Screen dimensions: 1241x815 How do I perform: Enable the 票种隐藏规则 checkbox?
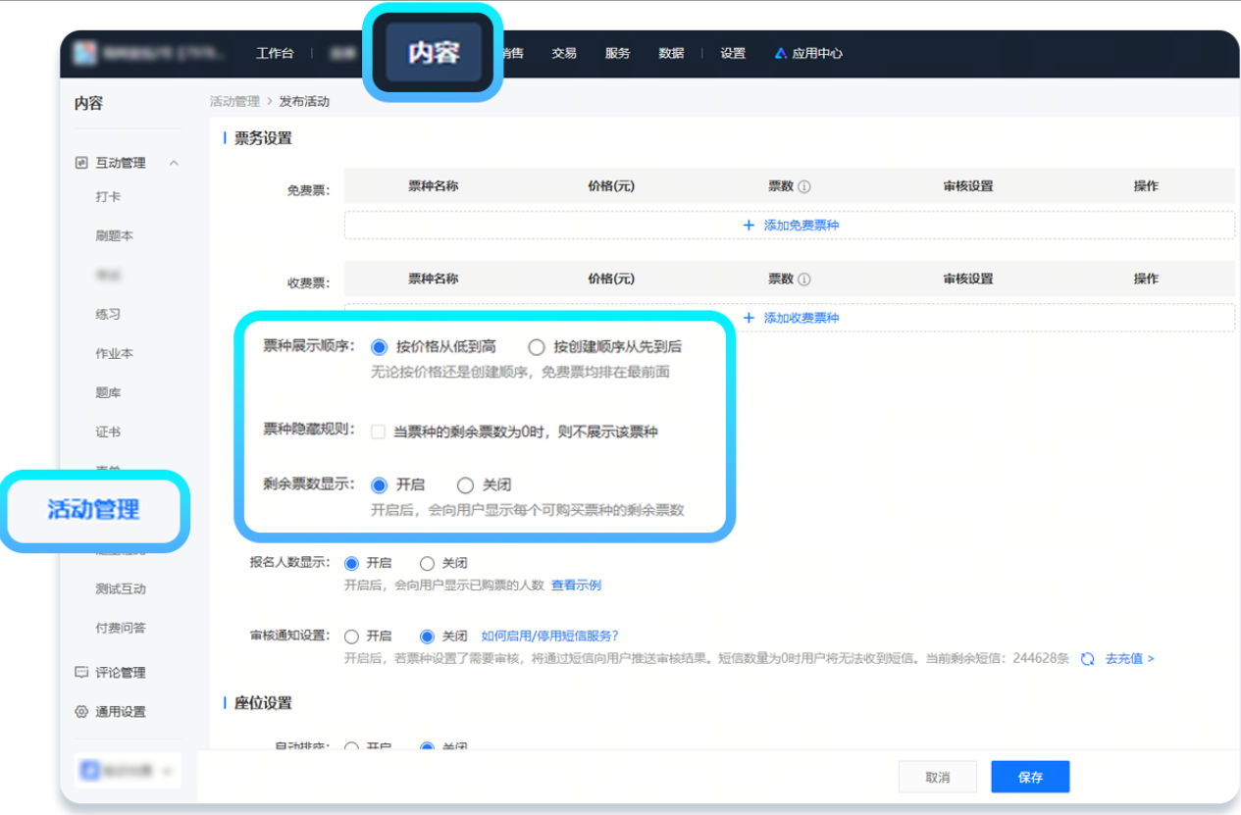(377, 431)
